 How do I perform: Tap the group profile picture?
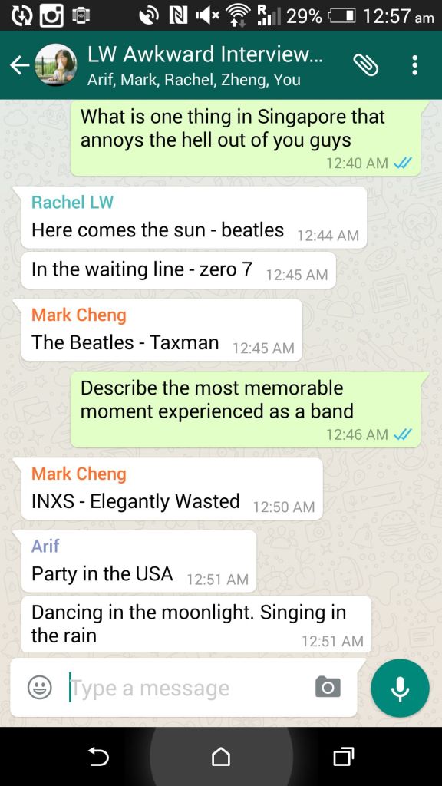pyautogui.click(x=55, y=65)
